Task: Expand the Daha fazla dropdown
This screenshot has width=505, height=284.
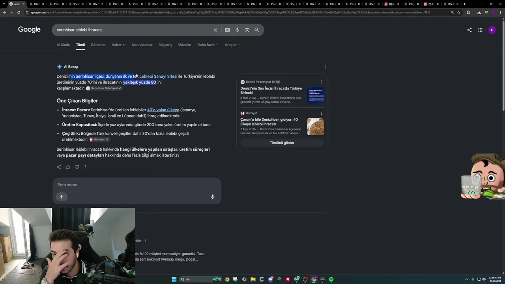Action: pyautogui.click(x=208, y=45)
